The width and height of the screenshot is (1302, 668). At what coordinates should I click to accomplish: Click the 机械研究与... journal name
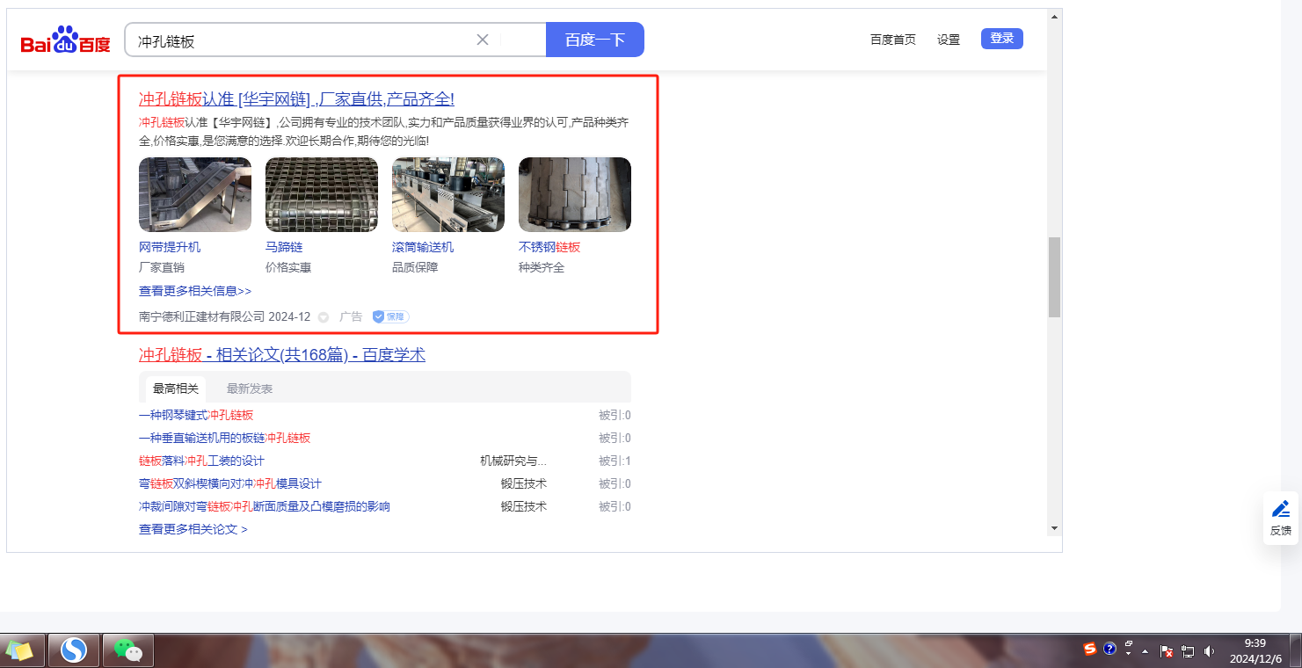pyautogui.click(x=513, y=461)
